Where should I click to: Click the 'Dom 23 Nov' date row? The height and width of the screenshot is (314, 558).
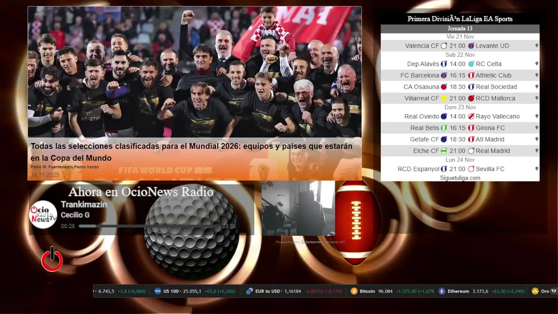(460, 107)
